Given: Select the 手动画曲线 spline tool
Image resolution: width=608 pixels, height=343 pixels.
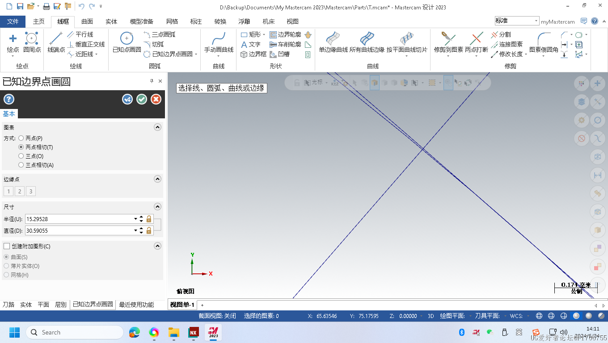Looking at the screenshot, I should point(219,43).
